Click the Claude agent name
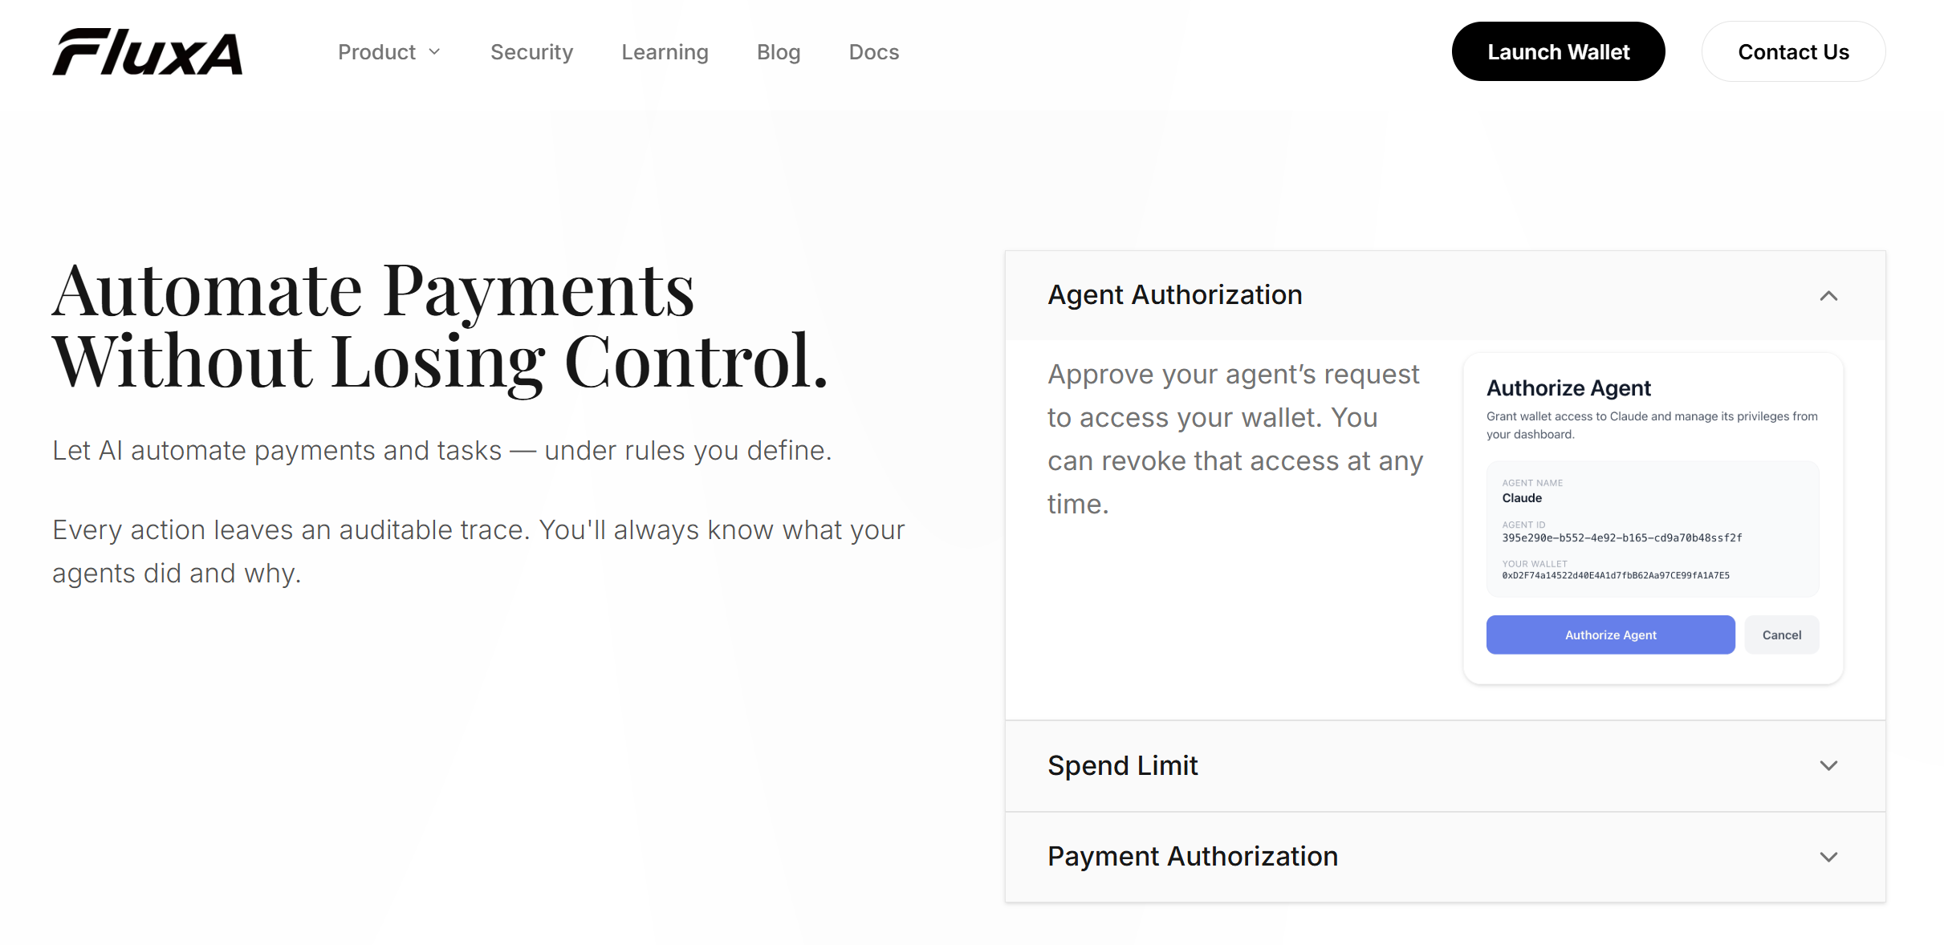Image resolution: width=1944 pixels, height=945 pixels. tap(1522, 498)
